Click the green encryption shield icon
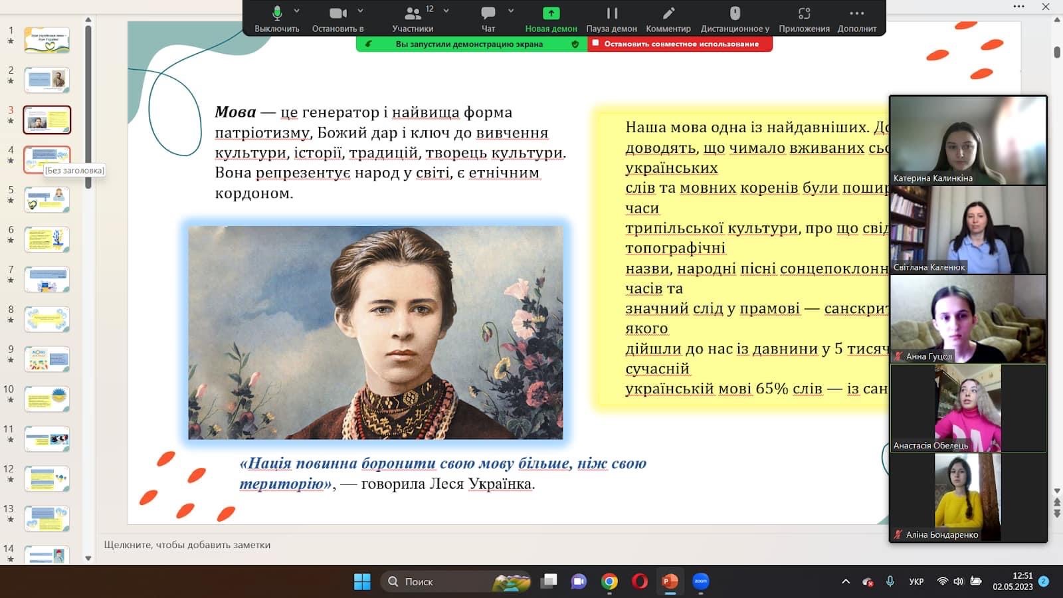The image size is (1063, 598). click(575, 44)
